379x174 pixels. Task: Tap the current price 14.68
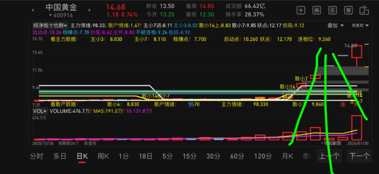116,6
